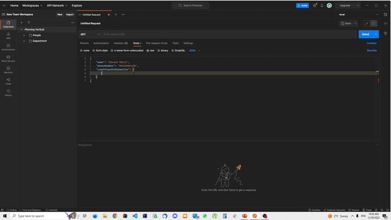Expand the People folder
391x220 pixels.
tap(24, 35)
